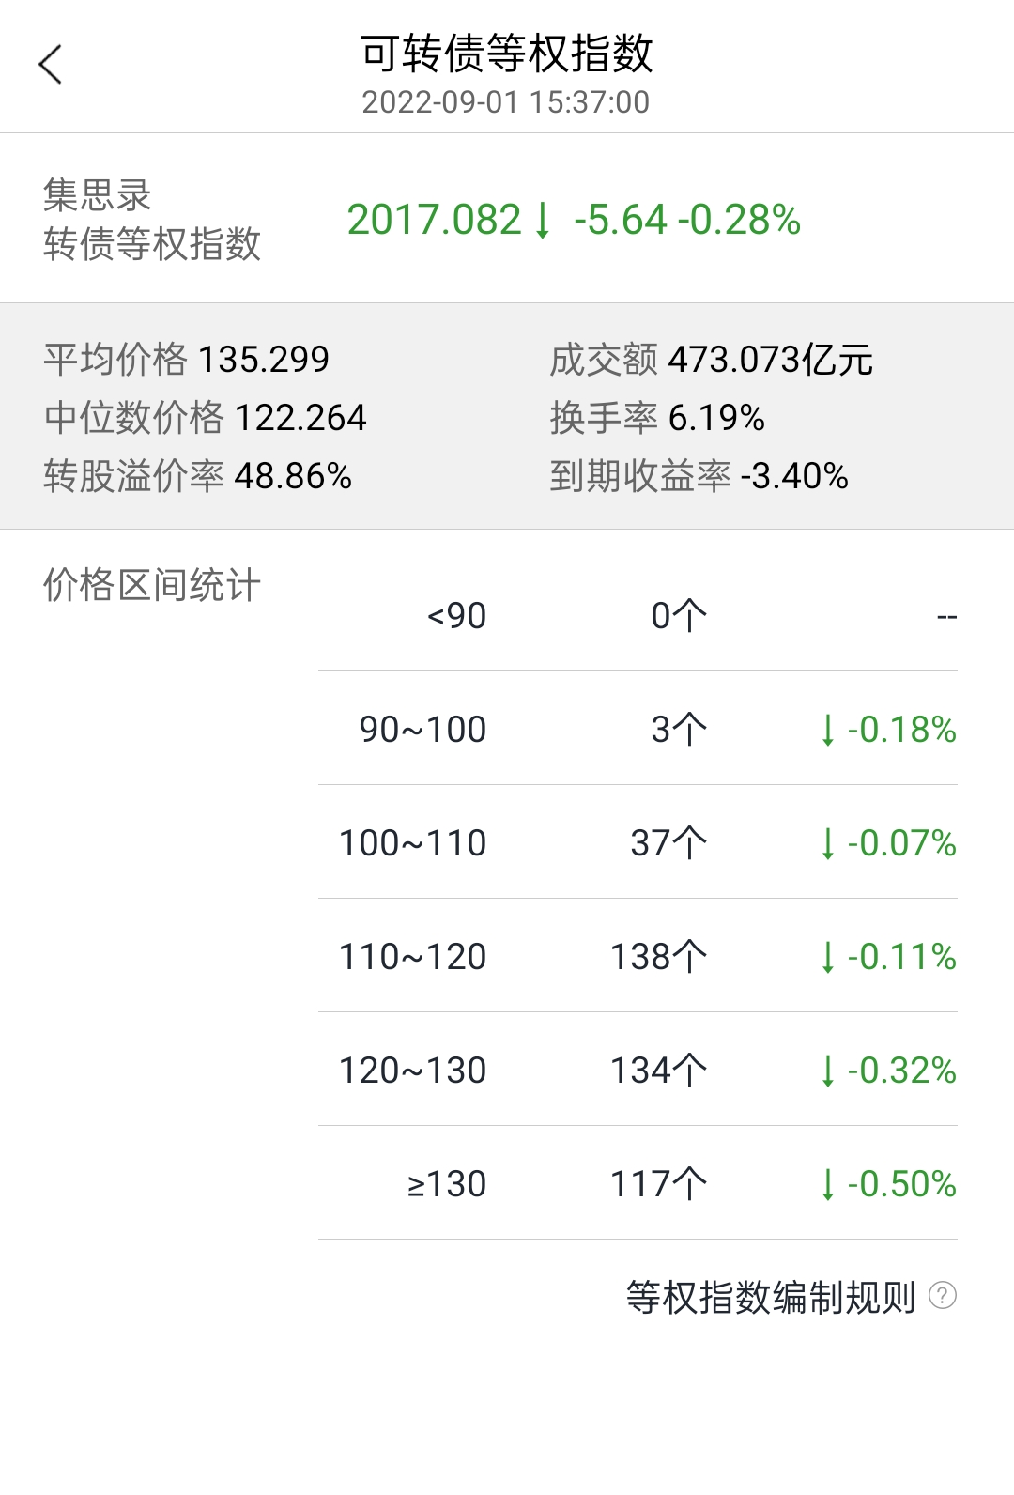Tap the index value 2017.082
1014x1495 pixels.
tap(434, 221)
